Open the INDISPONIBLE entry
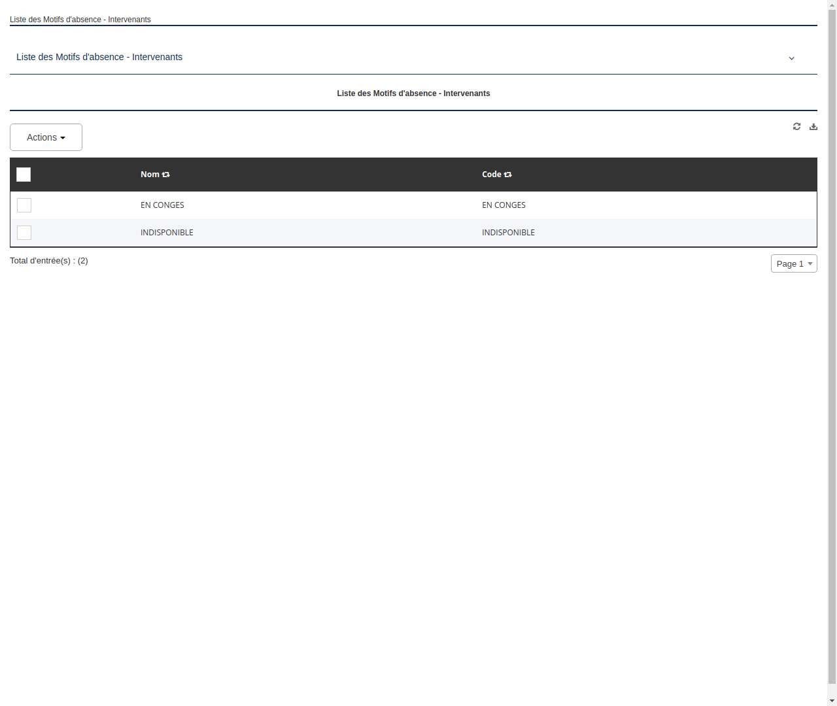This screenshot has width=837, height=706. [167, 232]
